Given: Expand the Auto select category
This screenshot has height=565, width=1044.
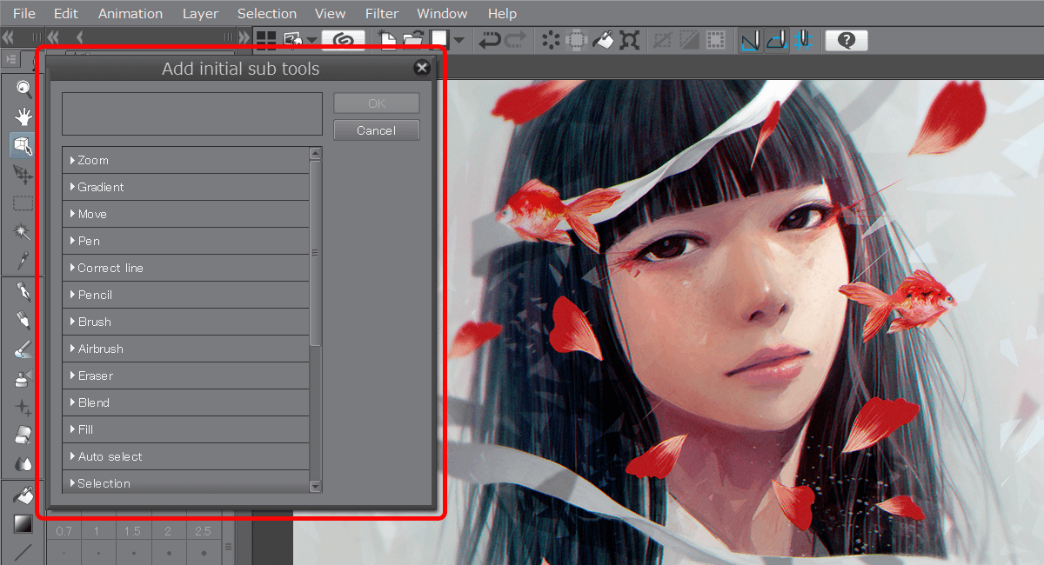Looking at the screenshot, I should coord(185,456).
